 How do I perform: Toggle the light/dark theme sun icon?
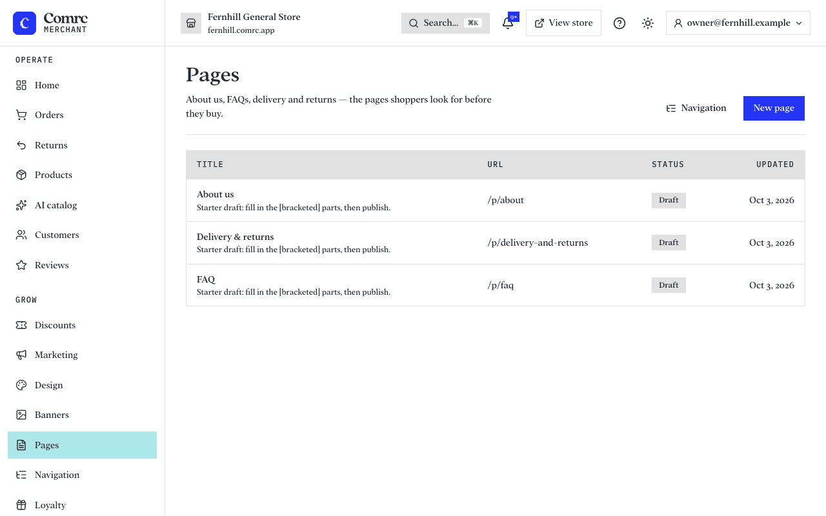click(648, 23)
